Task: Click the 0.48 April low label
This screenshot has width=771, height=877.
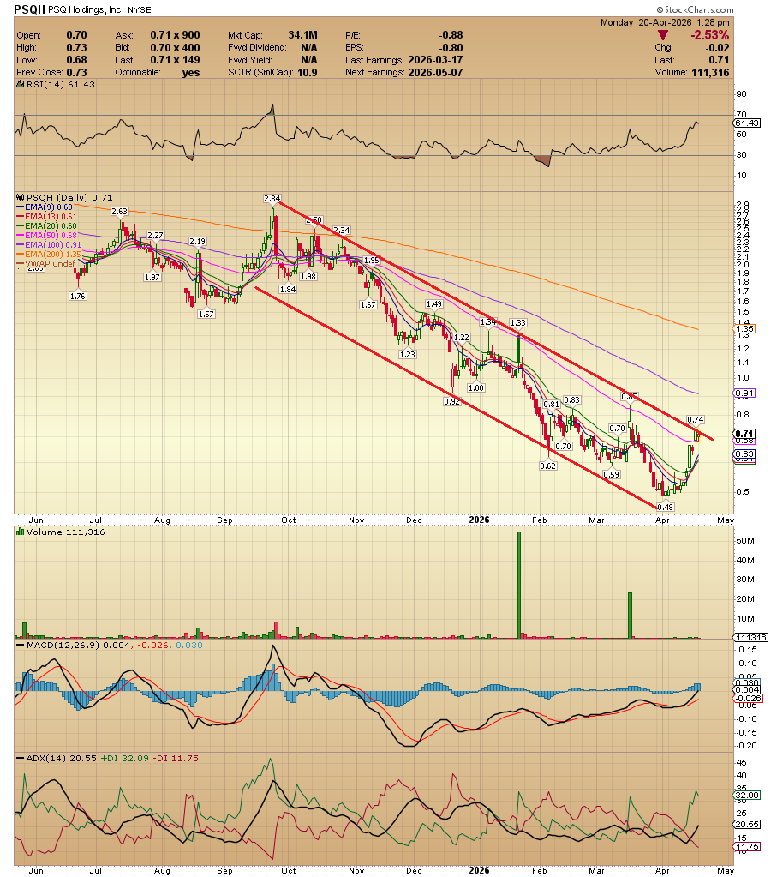Action: point(666,508)
